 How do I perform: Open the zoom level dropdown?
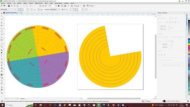click(x=56, y=6)
